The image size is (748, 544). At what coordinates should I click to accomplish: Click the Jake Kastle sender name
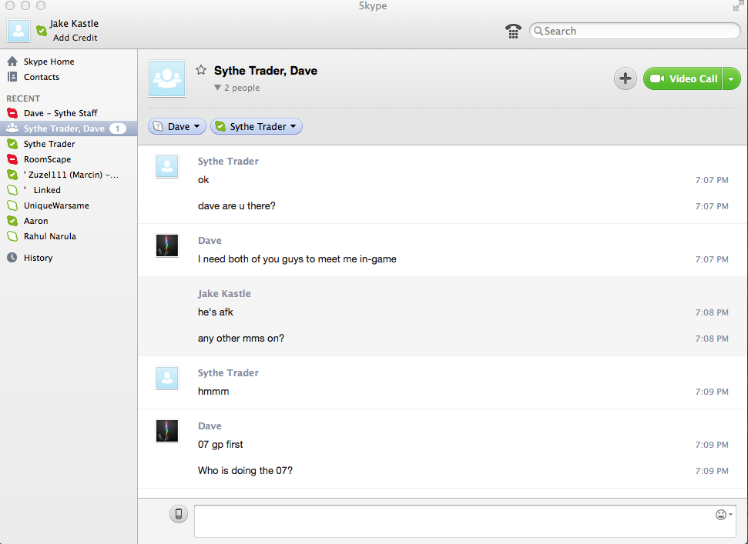[x=224, y=293]
